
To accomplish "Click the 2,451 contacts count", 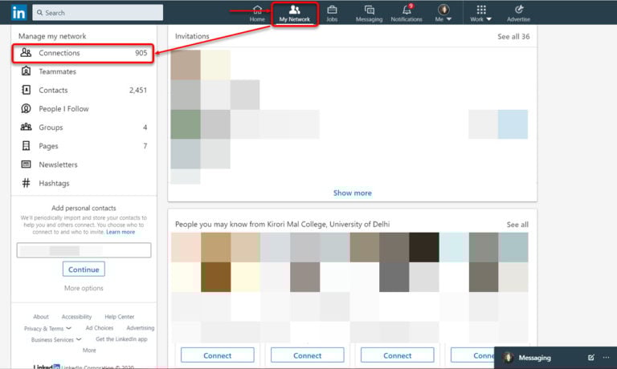I will pyautogui.click(x=138, y=90).
